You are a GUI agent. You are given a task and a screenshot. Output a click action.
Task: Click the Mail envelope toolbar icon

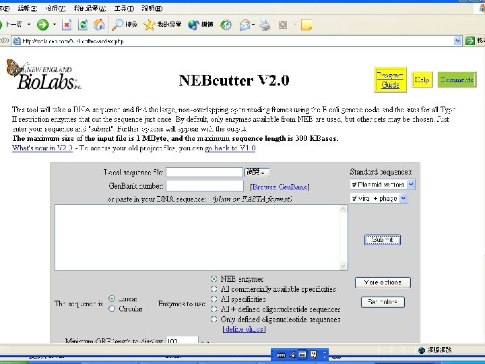(245, 24)
